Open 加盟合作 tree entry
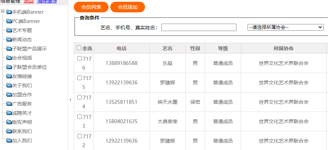Screen dimensions: 328x150 tap(22, 95)
